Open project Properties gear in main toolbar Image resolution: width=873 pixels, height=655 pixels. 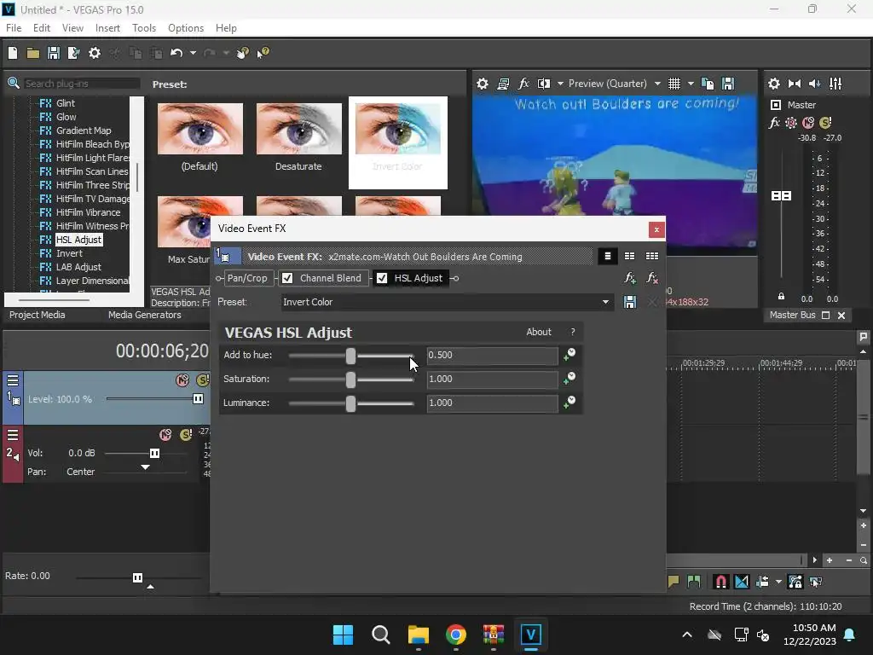(95, 53)
